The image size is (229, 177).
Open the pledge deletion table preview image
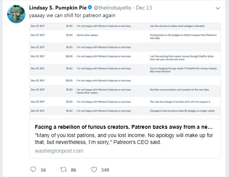pos(125,71)
